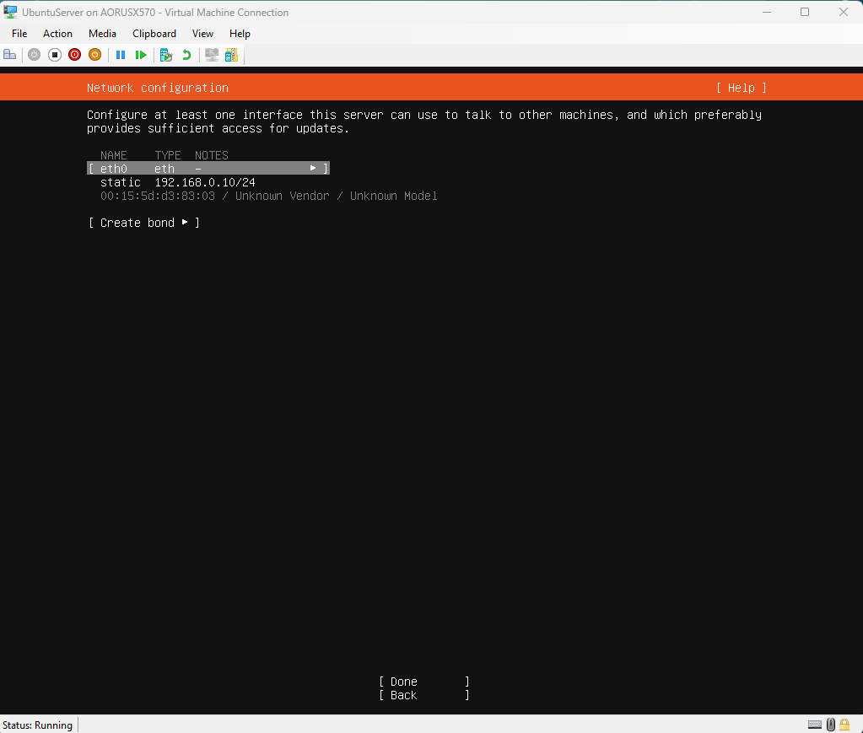
Task: Click the Network configuration heading
Action: [x=158, y=88]
